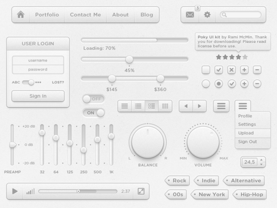The height and width of the screenshot is (208, 277).
Task: Open the notification badge showing 3
Action: 198,8
